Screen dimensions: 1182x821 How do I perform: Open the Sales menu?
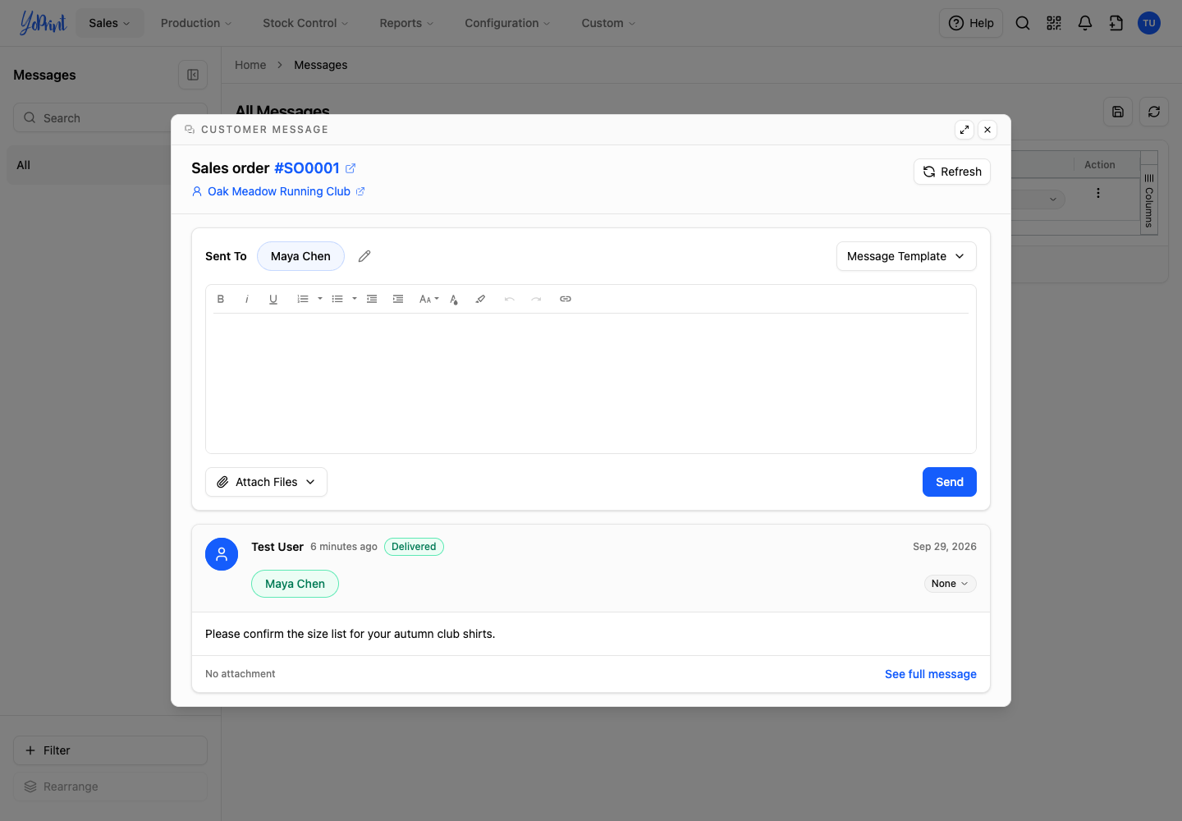110,23
